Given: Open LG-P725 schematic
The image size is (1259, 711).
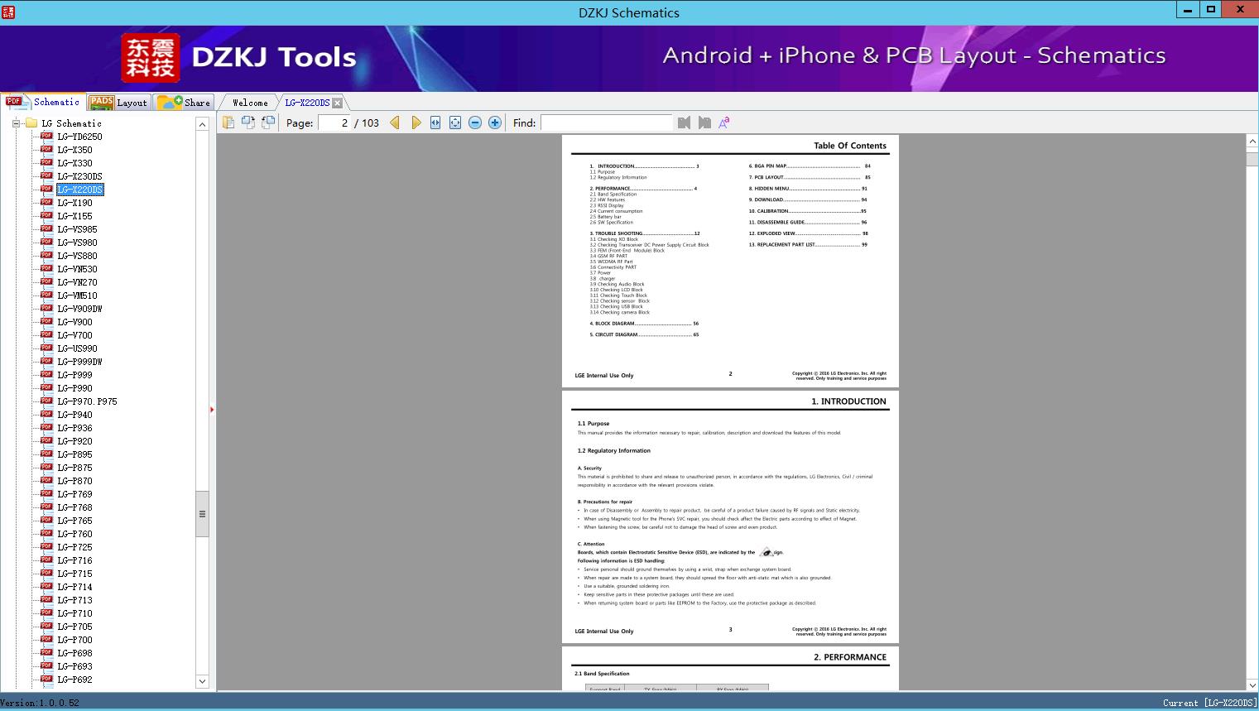Looking at the screenshot, I should click(x=74, y=547).
